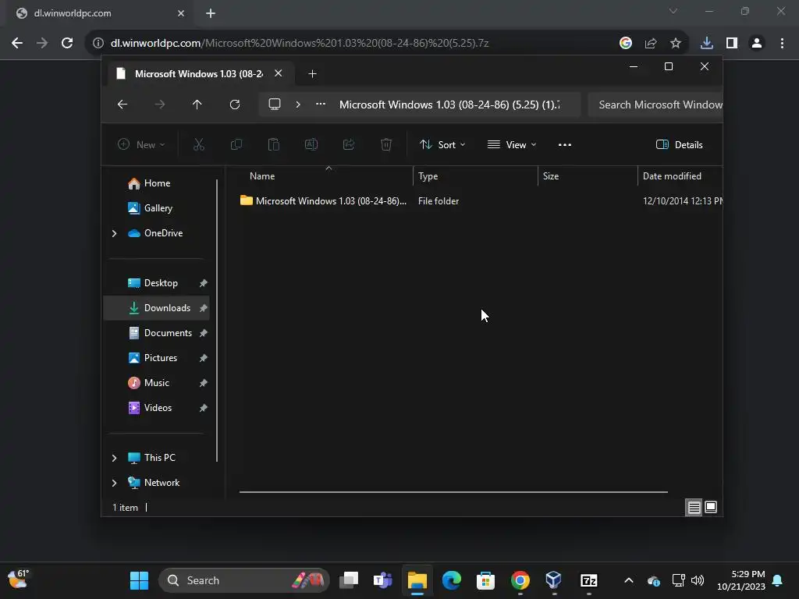Select the Microsoft Windows 1.03 Explorer tab
Screen dimensions: 799x599
pyautogui.click(x=199, y=74)
